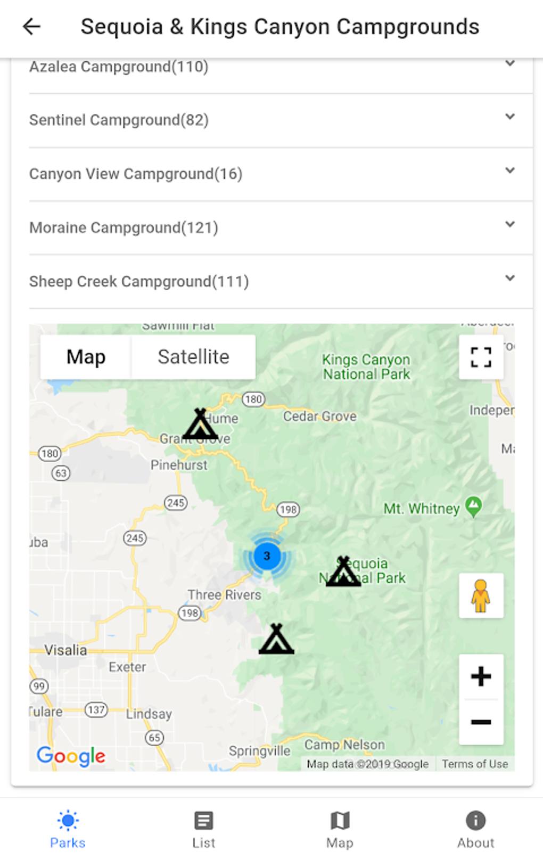Zoom in on the map

tap(481, 676)
